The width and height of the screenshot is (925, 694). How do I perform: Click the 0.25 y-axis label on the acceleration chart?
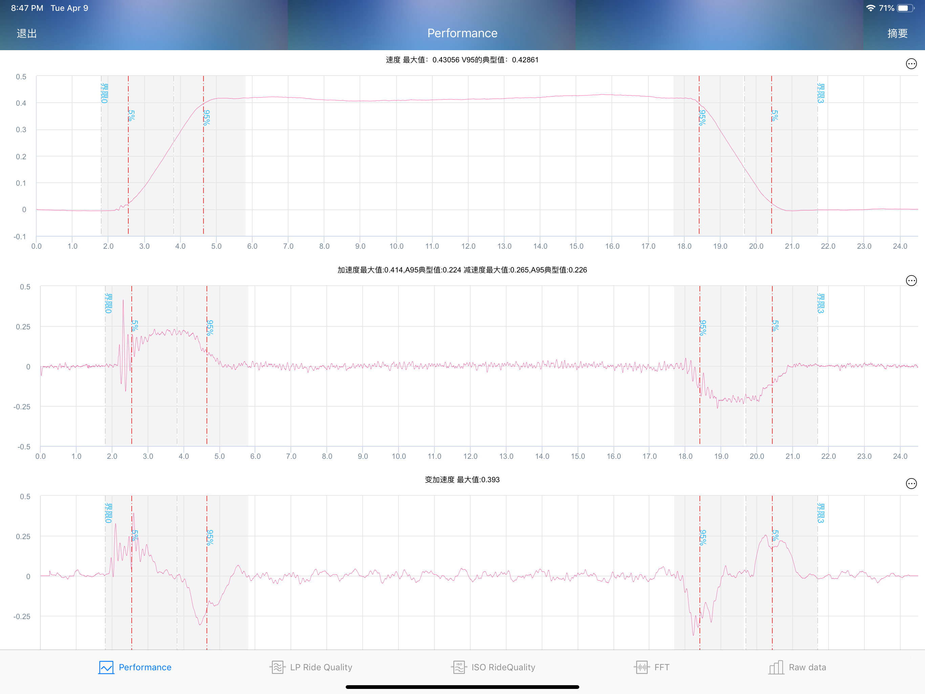point(23,327)
